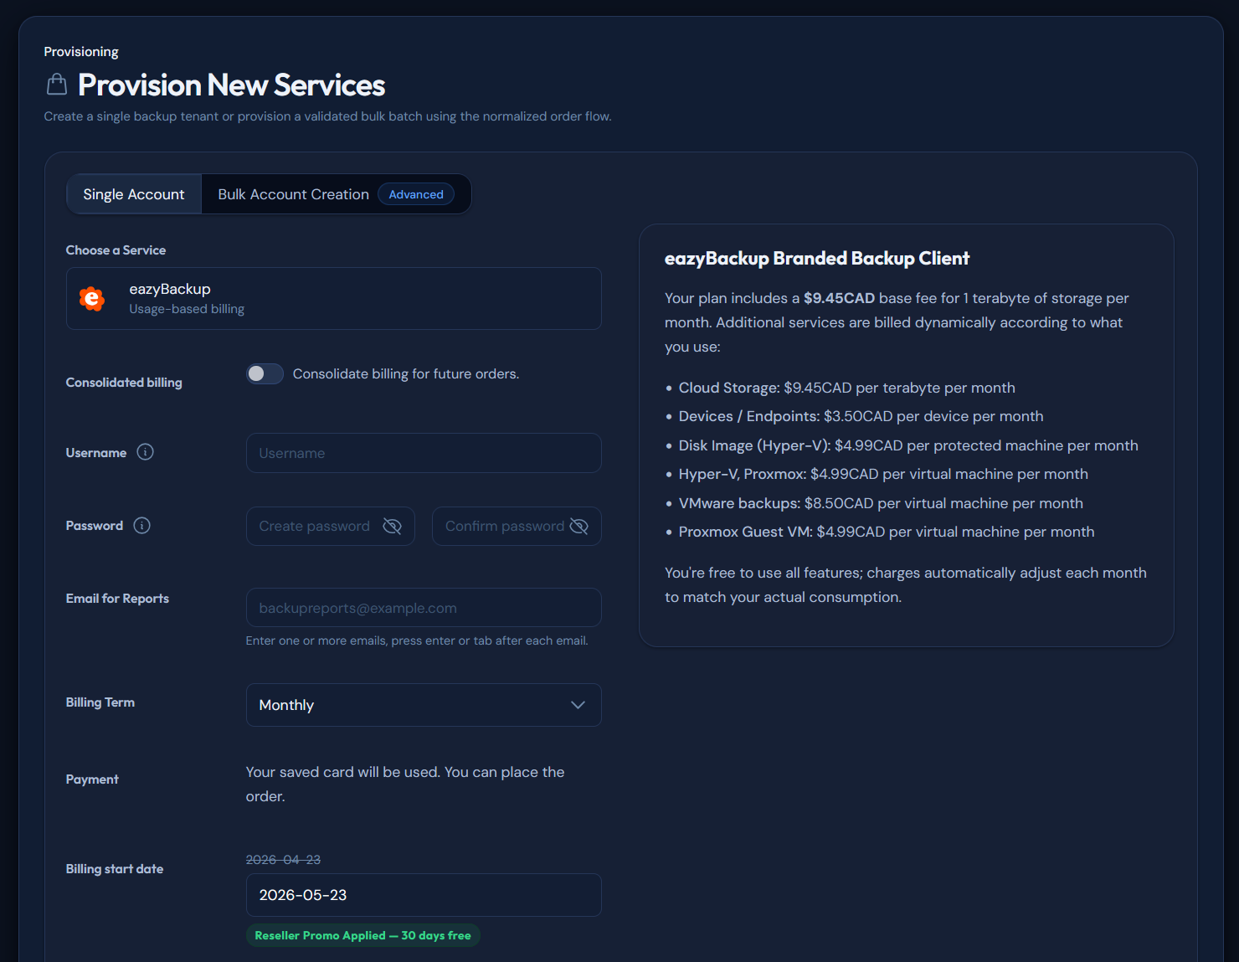Expand Billing Term using the chevron arrow
Screen dimensions: 1239x962
(x=578, y=705)
